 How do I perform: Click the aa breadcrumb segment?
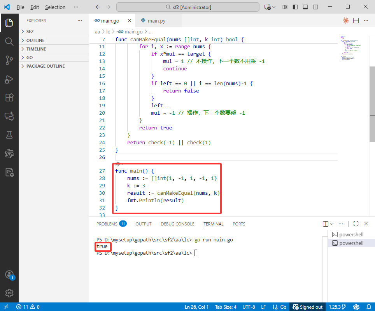point(97,31)
